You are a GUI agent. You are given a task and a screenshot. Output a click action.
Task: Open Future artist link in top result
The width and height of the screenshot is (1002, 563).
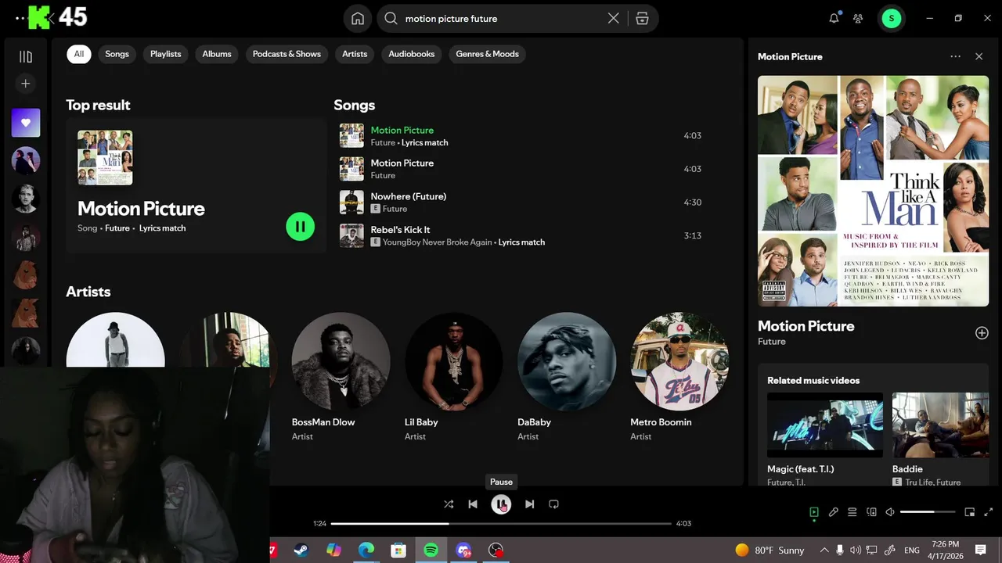[117, 228]
